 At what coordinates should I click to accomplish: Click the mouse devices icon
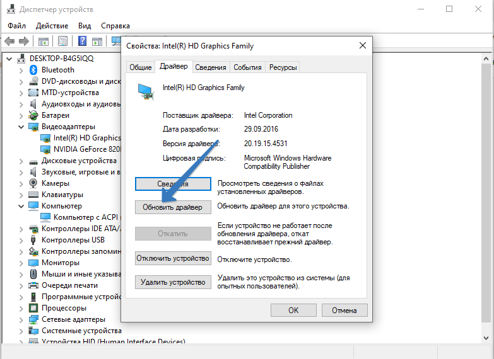tap(33, 274)
